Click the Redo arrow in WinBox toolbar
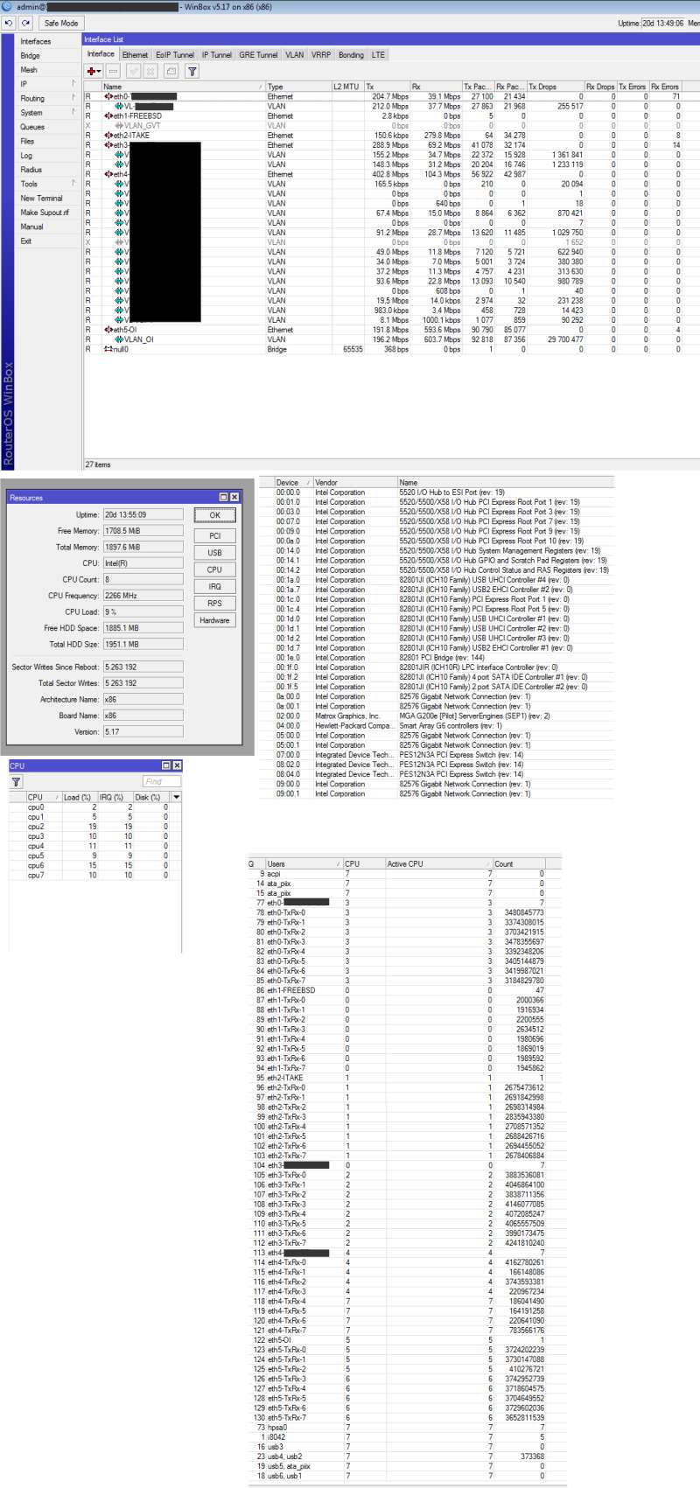Screen dimensions: 700x1488 click(x=25, y=23)
